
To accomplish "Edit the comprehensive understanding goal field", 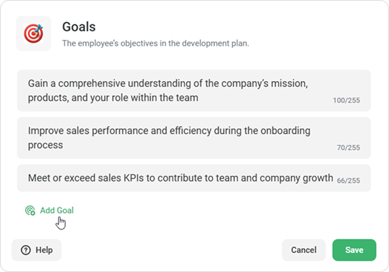I will 194,91.
